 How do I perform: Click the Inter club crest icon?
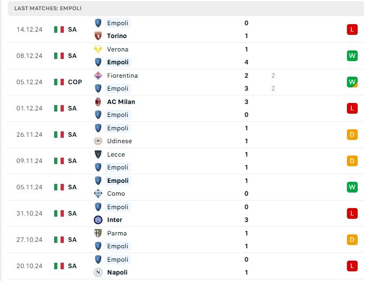tap(98, 220)
